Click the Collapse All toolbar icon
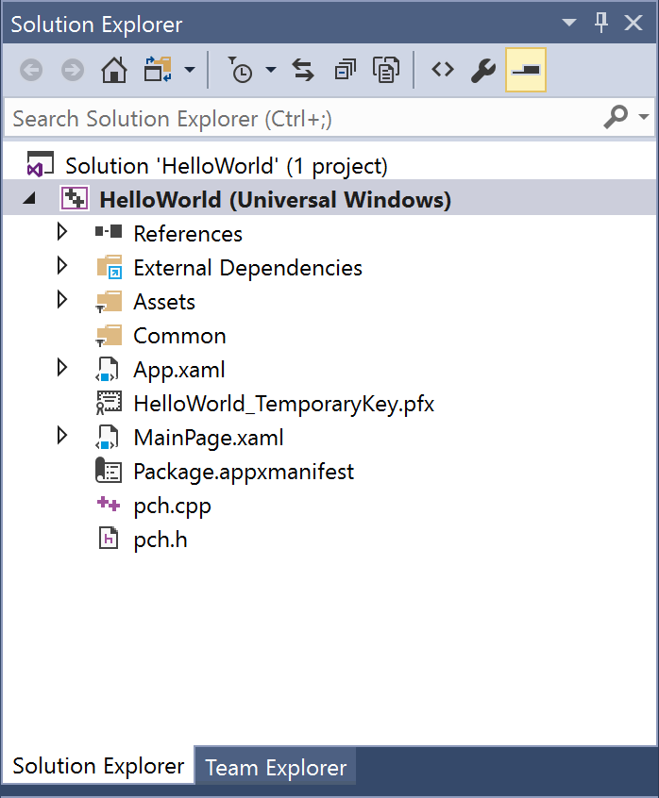Screen dimensions: 659x798 pos(346,70)
